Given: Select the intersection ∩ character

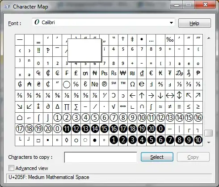Looking at the screenshot, I should pos(142,107).
